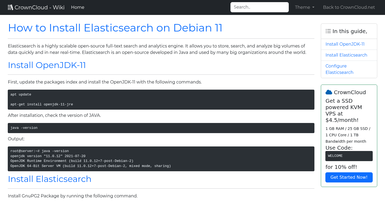This screenshot has width=385, height=203.
Task: Click the CrownCloud library logo icon
Action: [10, 7]
